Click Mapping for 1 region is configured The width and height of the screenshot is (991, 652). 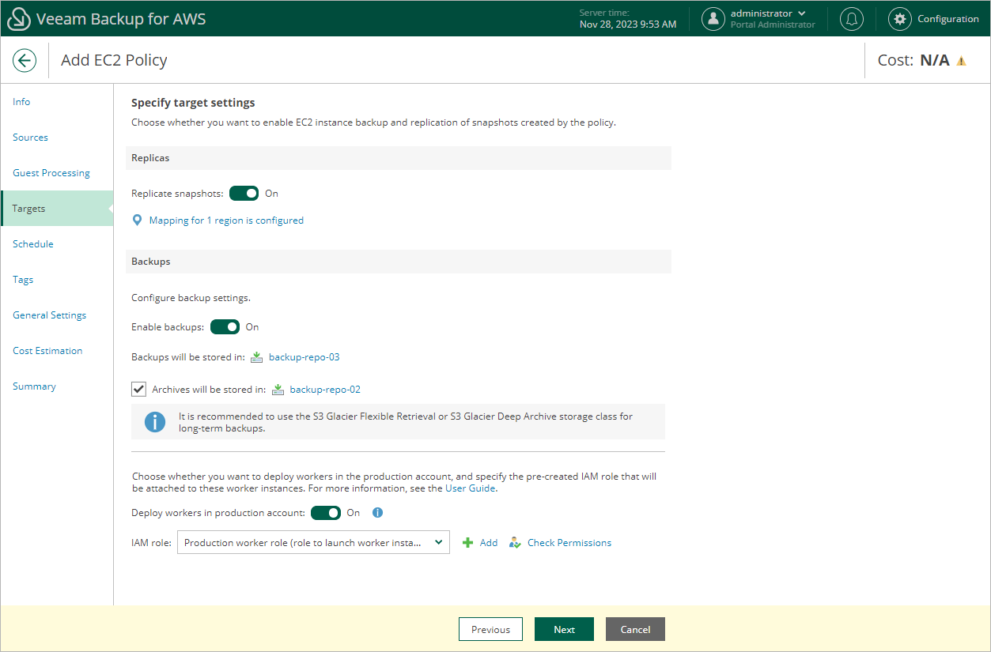point(226,220)
